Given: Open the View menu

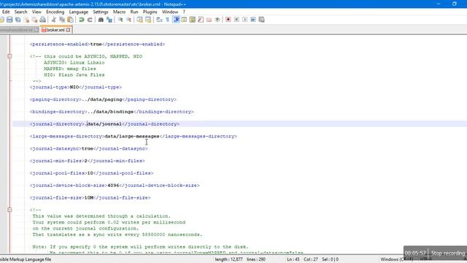Looking at the screenshot, I should pyautogui.click(x=36, y=12).
